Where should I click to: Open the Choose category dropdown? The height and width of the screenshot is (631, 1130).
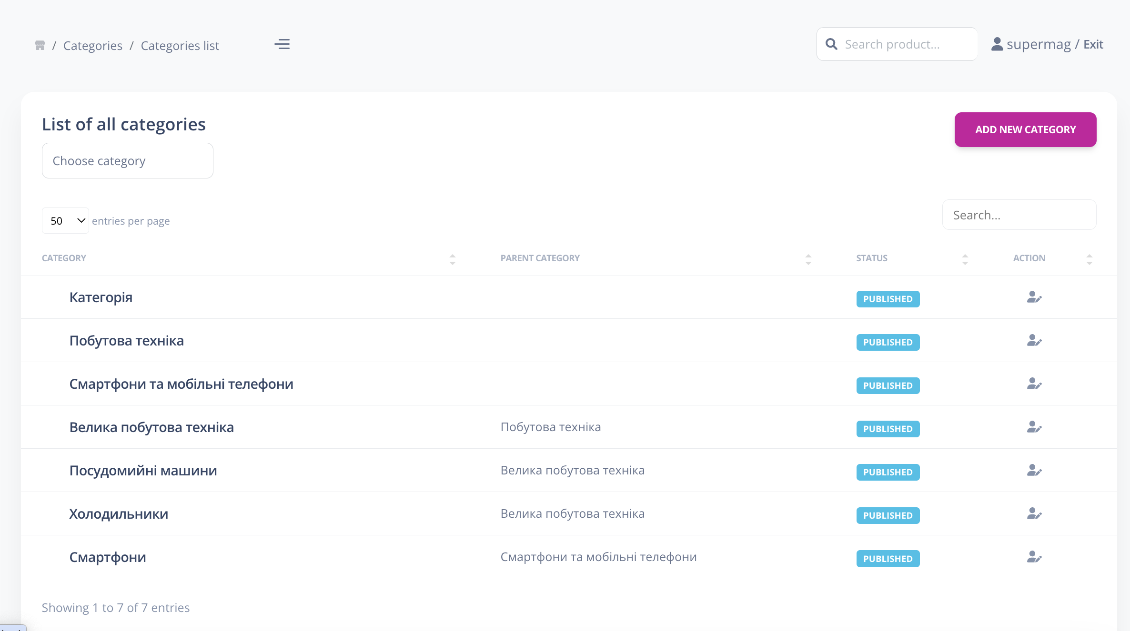pyautogui.click(x=127, y=161)
